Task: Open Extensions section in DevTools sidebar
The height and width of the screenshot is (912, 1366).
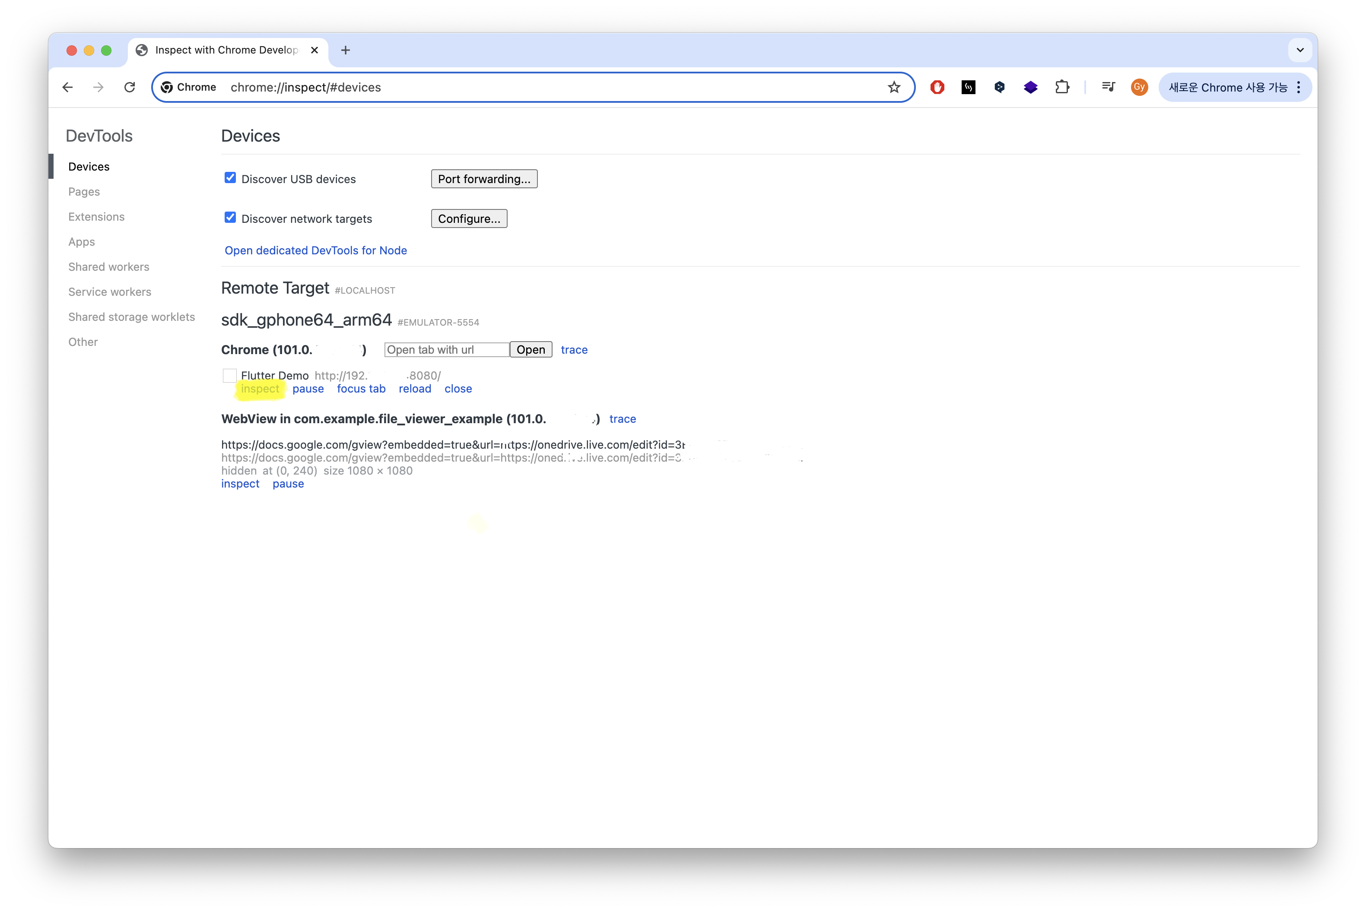Action: [x=96, y=216]
